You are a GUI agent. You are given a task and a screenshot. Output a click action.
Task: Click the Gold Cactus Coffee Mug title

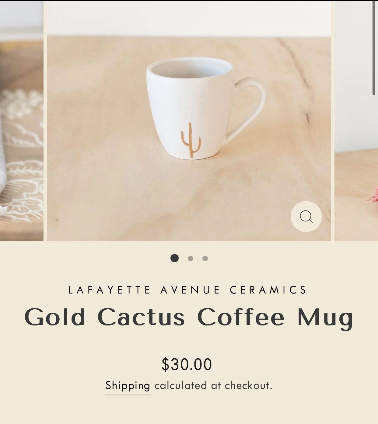[189, 318]
